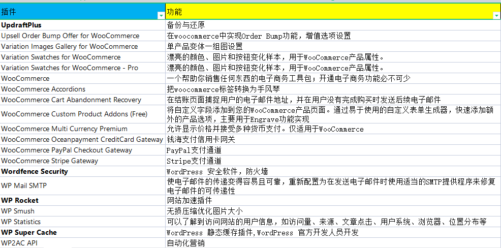
Task: Open the 插件 column filter dropdown
Action: click(x=161, y=15)
